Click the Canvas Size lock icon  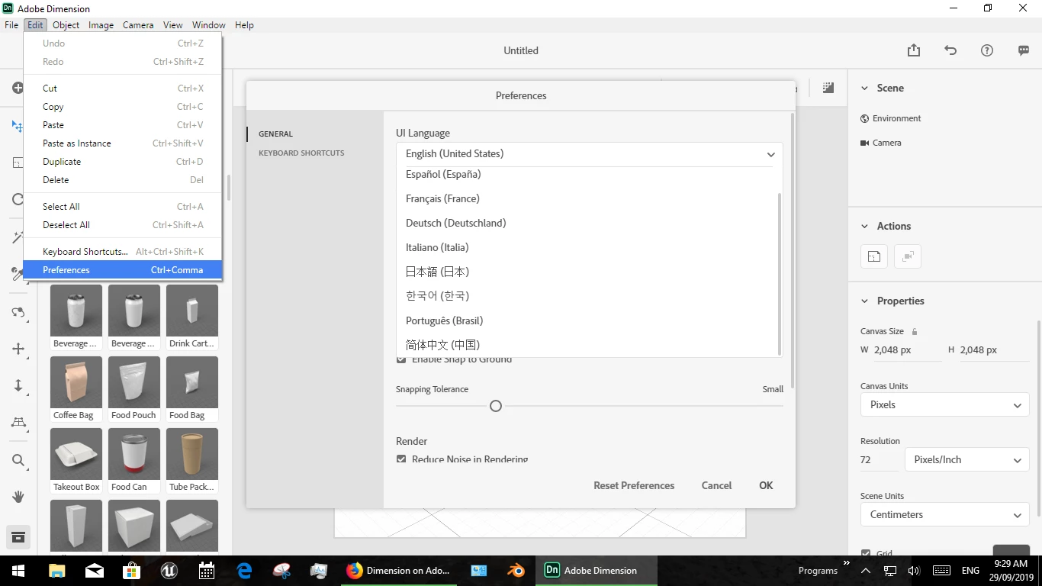click(915, 331)
